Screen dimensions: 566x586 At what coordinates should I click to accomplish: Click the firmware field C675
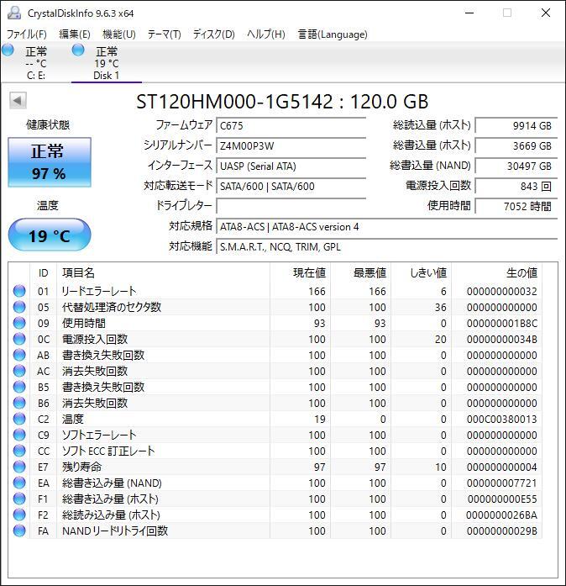click(x=291, y=125)
